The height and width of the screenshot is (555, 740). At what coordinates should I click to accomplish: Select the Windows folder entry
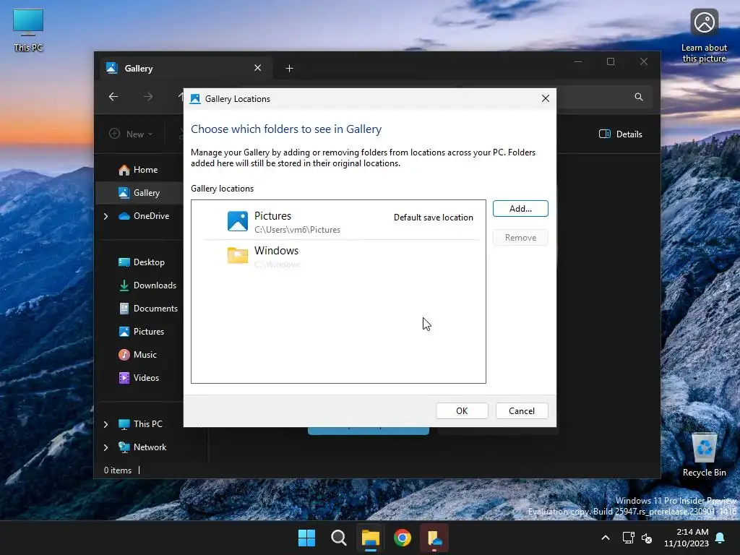[x=338, y=257]
